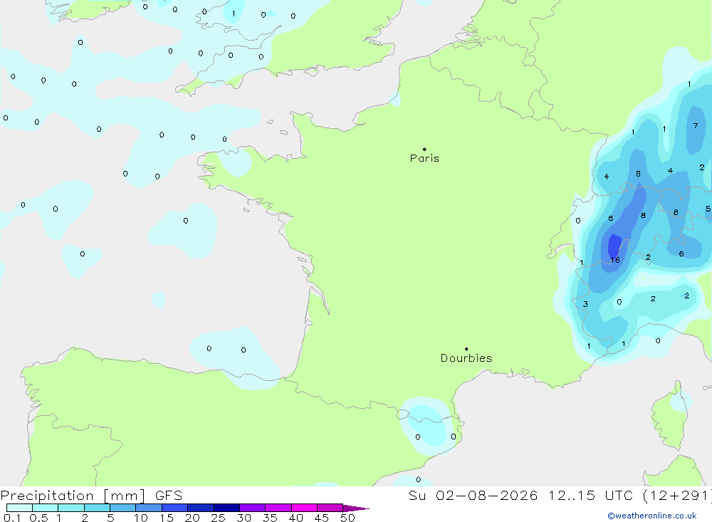The image size is (712, 522).
Task: Select the Paris location dot marker
Action: click(x=424, y=149)
